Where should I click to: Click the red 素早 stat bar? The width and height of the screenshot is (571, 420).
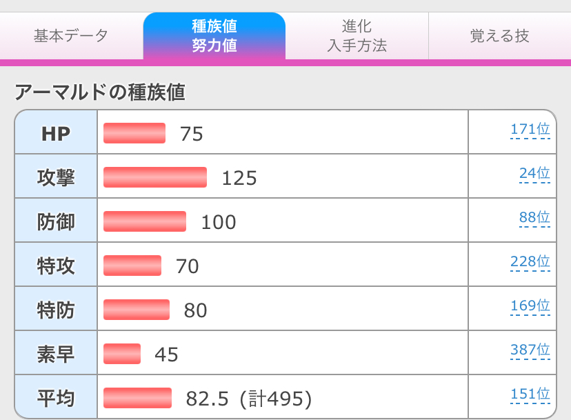coord(122,354)
